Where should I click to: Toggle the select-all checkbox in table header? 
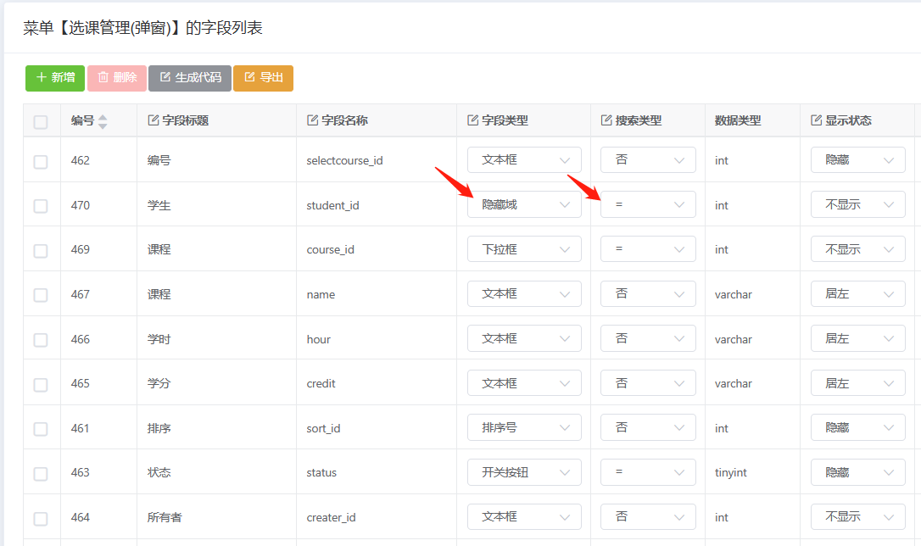(41, 122)
